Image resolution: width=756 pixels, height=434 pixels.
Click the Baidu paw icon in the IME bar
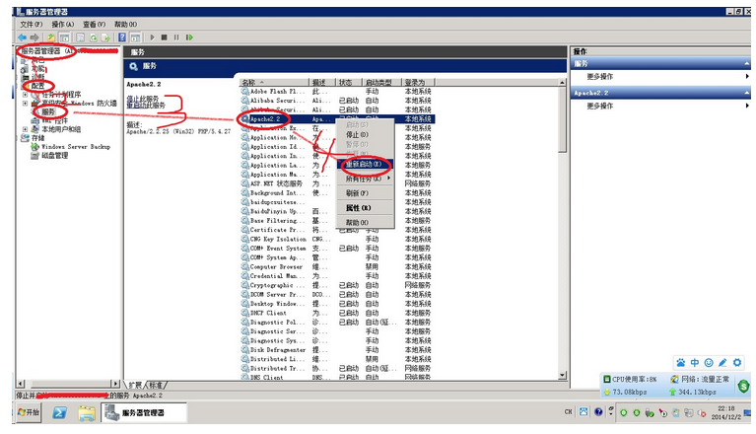pos(681,363)
